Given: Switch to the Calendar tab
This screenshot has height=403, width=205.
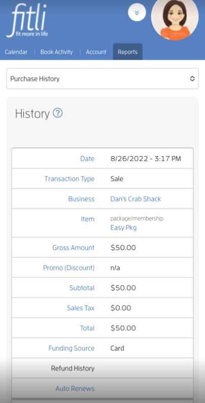Looking at the screenshot, I should click(x=16, y=52).
